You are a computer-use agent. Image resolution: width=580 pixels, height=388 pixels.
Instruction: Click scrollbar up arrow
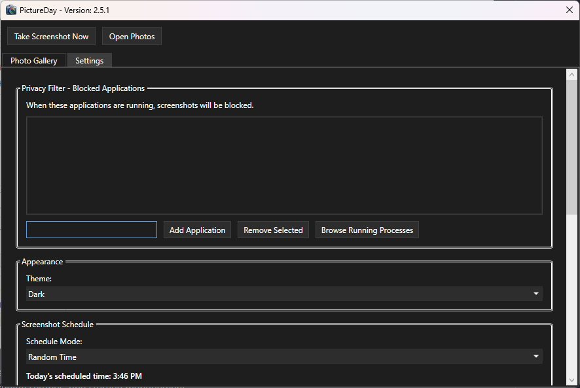tap(572, 75)
